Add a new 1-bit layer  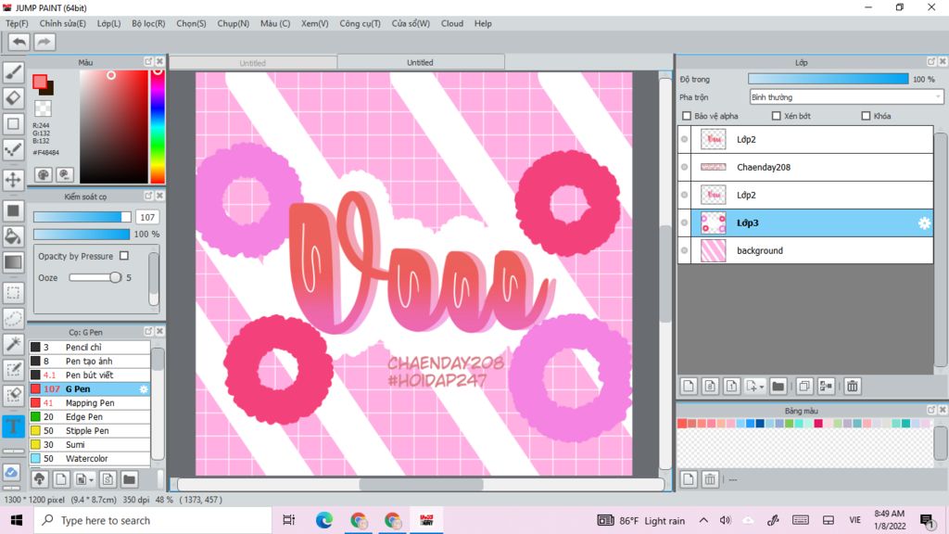click(731, 387)
